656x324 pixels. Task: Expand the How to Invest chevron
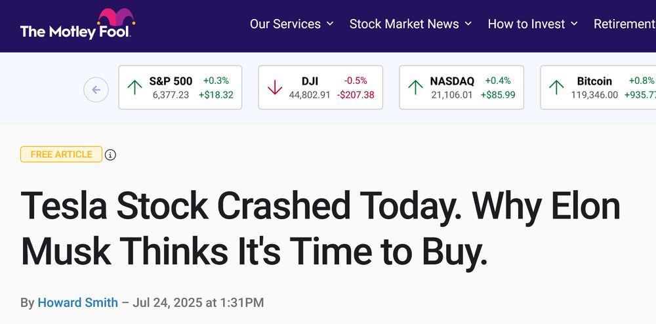pos(575,24)
